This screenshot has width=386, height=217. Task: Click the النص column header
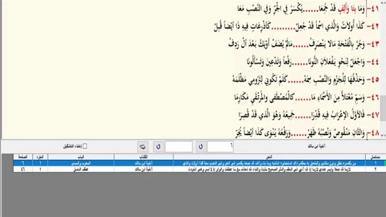click(x=269, y=157)
